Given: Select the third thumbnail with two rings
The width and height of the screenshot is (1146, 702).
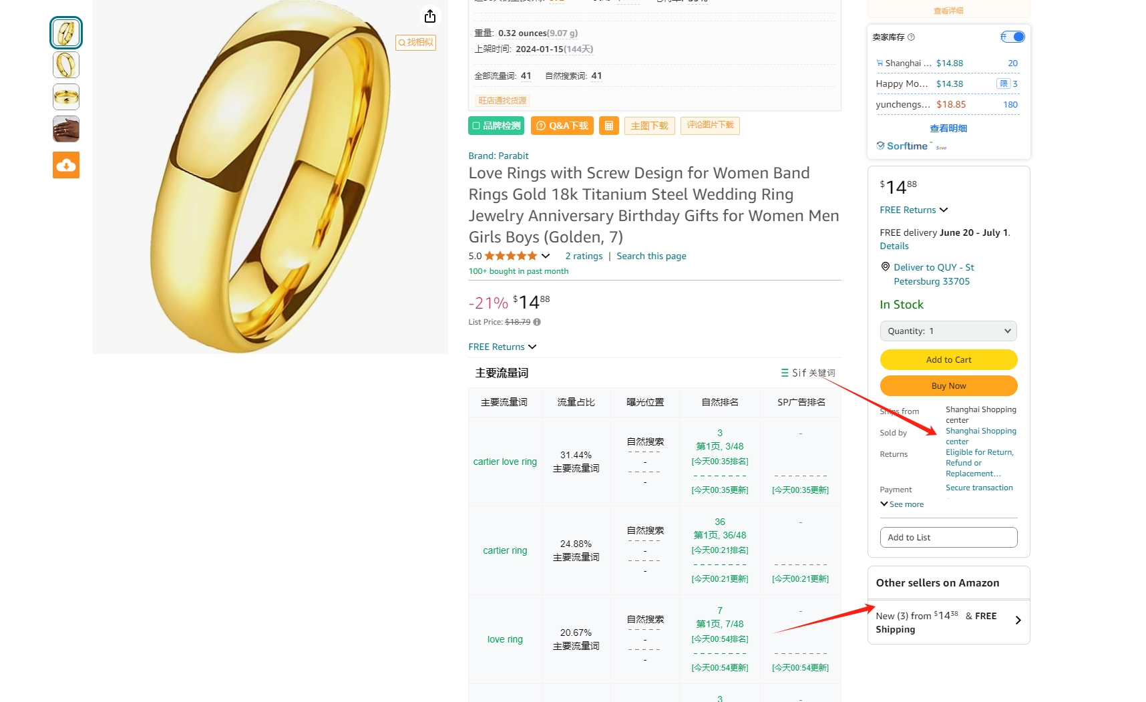Looking at the screenshot, I should (x=66, y=97).
